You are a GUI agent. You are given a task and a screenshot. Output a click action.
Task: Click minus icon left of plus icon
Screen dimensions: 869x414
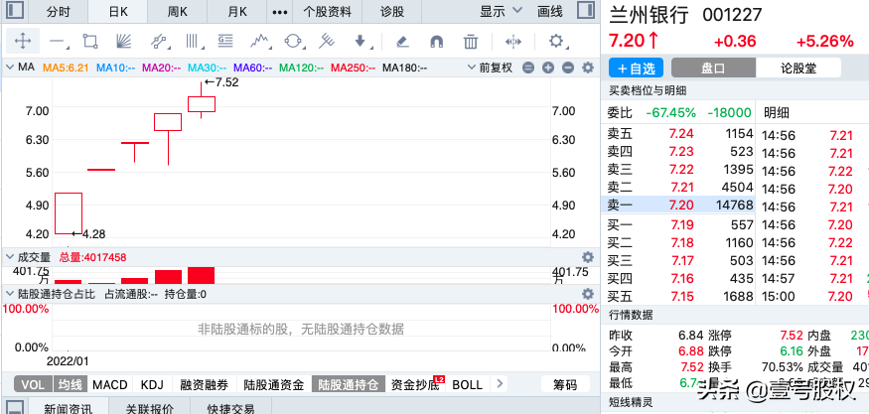point(528,69)
